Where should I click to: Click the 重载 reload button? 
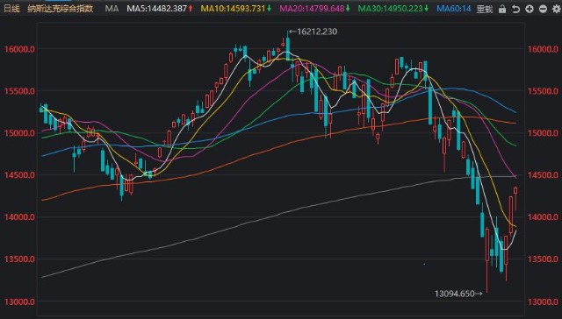[485, 9]
